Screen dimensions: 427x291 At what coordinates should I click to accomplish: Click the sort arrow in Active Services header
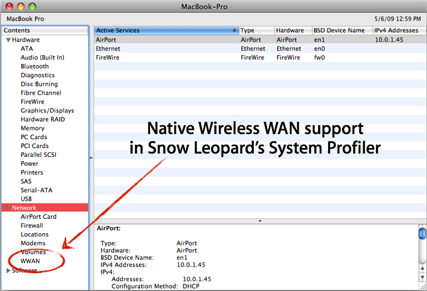point(234,30)
